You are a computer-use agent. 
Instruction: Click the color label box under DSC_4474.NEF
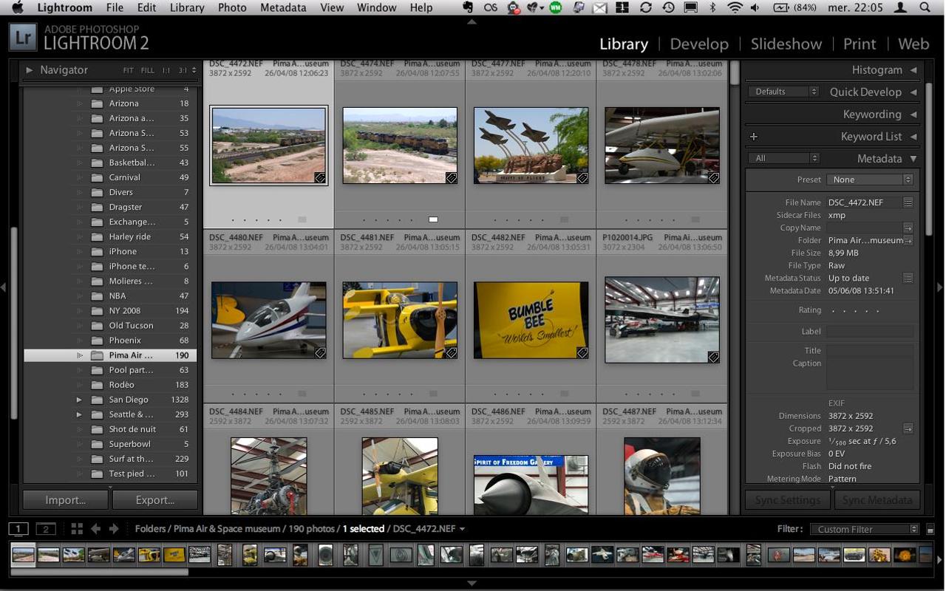(433, 219)
